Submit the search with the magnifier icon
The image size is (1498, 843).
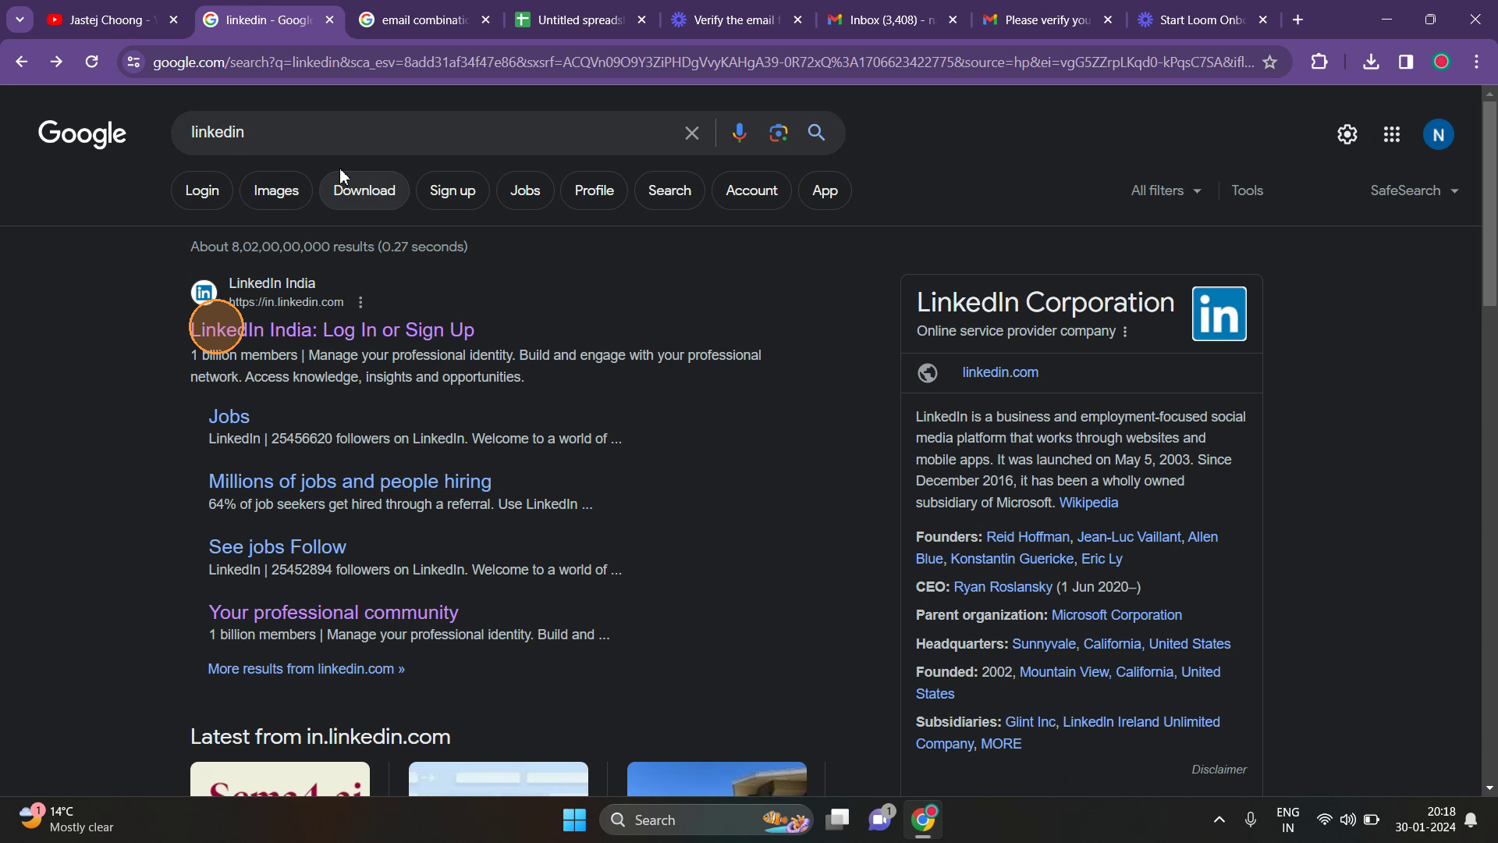[816, 133]
